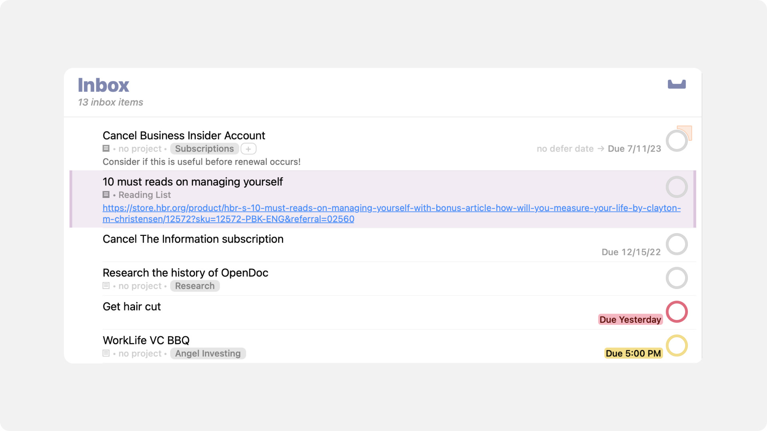Click the note icon beside 10 must reads
Viewport: 767px width, 431px height.
(106, 195)
